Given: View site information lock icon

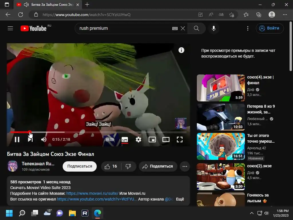Looking at the screenshot, I should click(36, 15).
